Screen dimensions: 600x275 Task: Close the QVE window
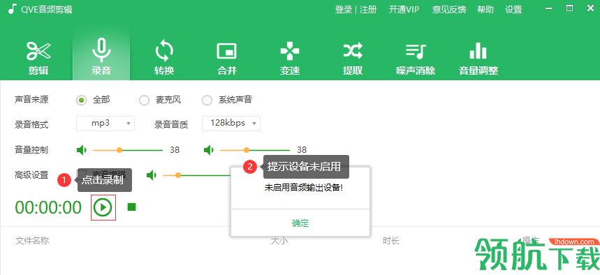click(x=590, y=8)
